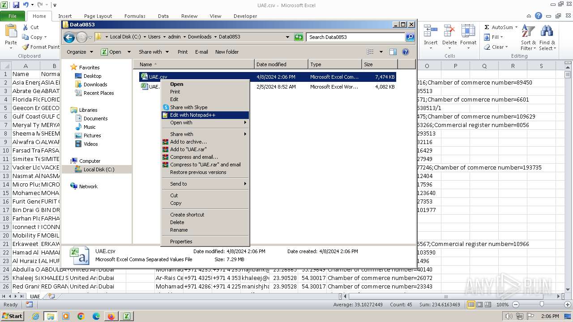The width and height of the screenshot is (573, 322).
Task: Expand the Open button dropdown arrow
Action: pyautogui.click(x=129, y=52)
